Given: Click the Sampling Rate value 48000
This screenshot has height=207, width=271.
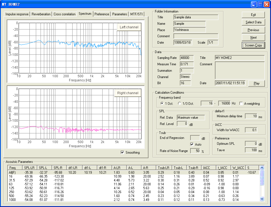Looking at the screenshot, I should [187, 58].
